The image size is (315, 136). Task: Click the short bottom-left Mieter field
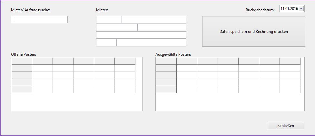pos(106,43)
